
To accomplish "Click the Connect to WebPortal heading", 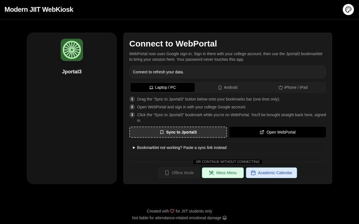I will coord(173,44).
